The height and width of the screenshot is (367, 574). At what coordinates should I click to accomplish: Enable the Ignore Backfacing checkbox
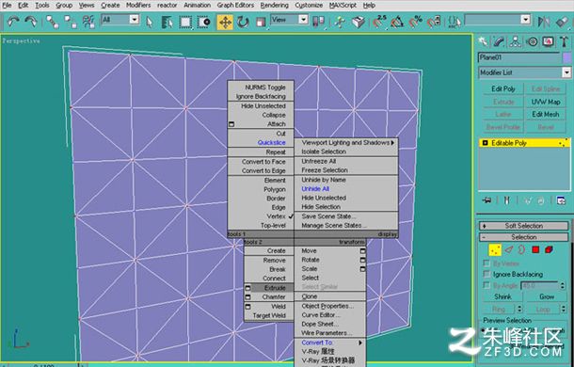(x=486, y=274)
